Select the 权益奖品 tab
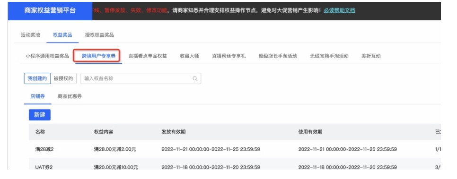This screenshot has width=457, height=179. tap(62, 35)
